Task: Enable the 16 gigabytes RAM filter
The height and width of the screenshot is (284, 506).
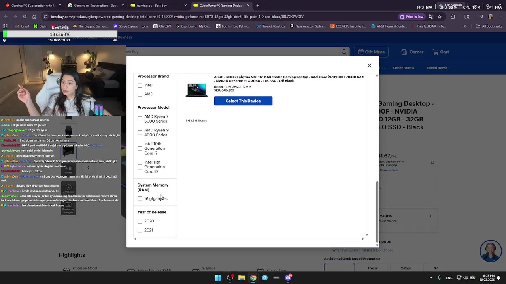Action: click(x=140, y=199)
